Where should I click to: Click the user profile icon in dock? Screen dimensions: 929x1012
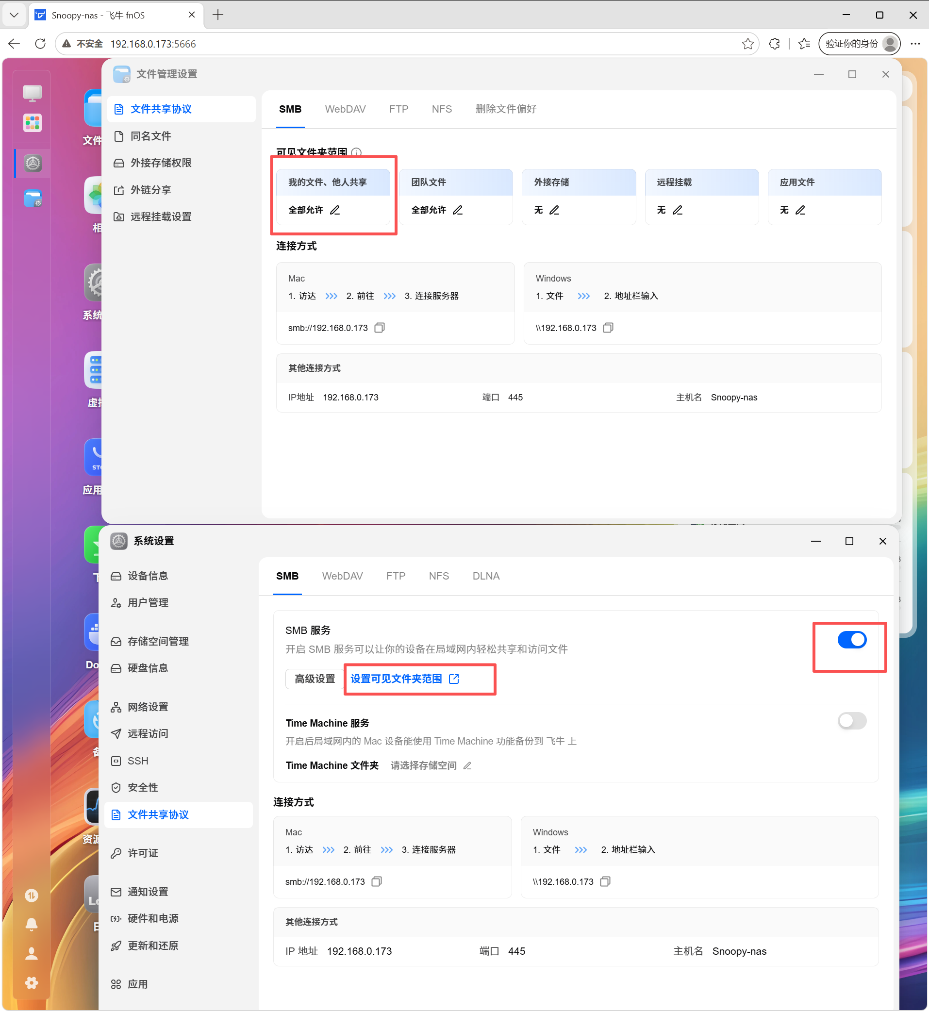tap(32, 954)
